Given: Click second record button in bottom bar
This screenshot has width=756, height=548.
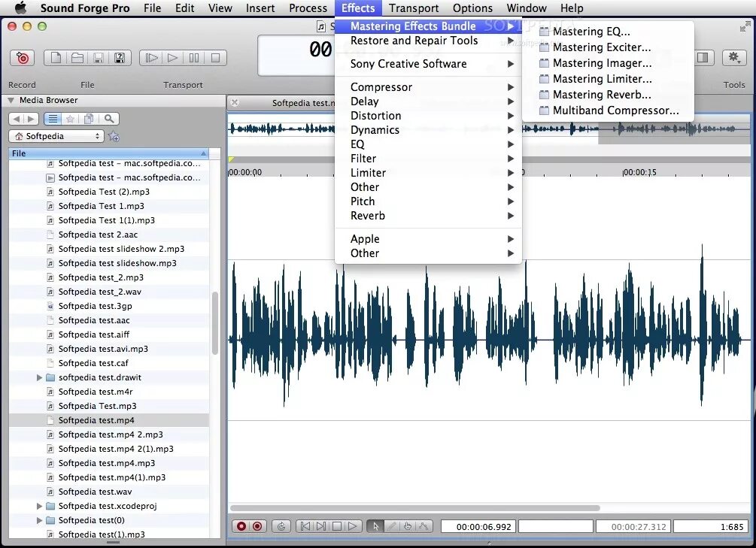Looking at the screenshot, I should click(257, 526).
